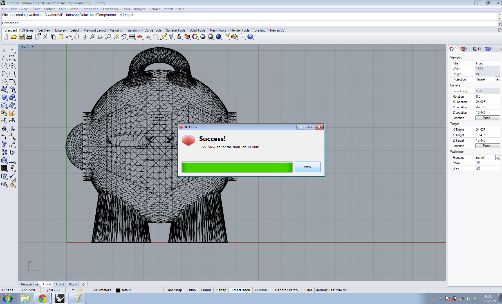This screenshot has width=502, height=304.
Task: Click Place button for camera Location
Action: pyautogui.click(x=487, y=118)
